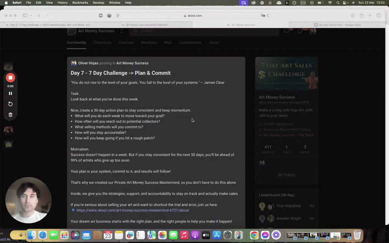Open the Calendar tab

[x=126, y=43]
